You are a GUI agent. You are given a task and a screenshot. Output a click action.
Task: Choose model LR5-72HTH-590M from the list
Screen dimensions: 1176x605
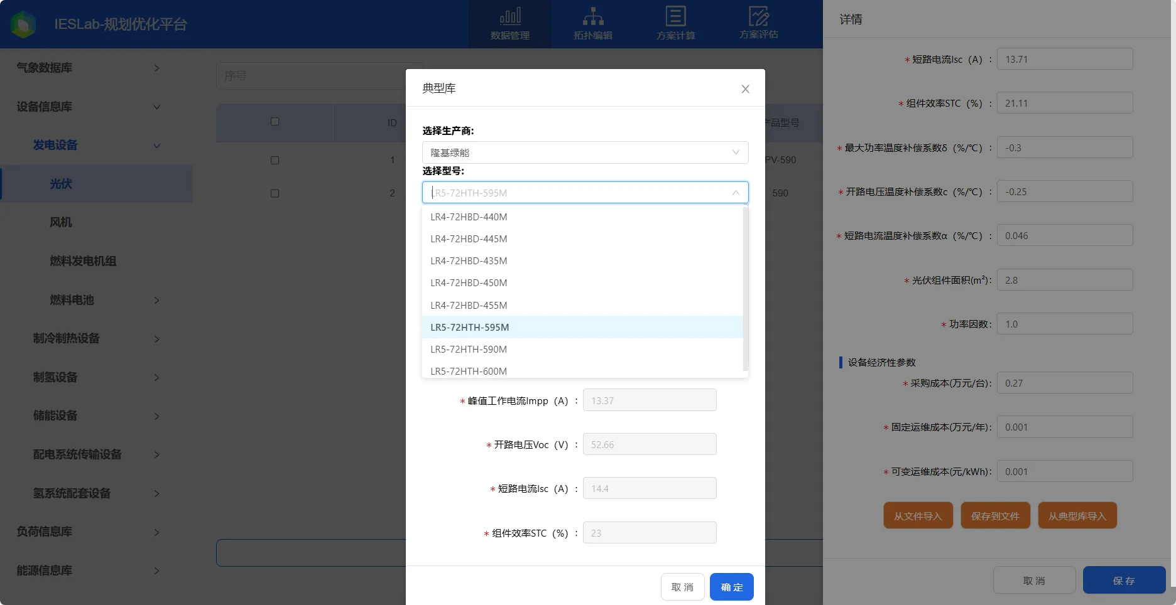click(x=582, y=350)
